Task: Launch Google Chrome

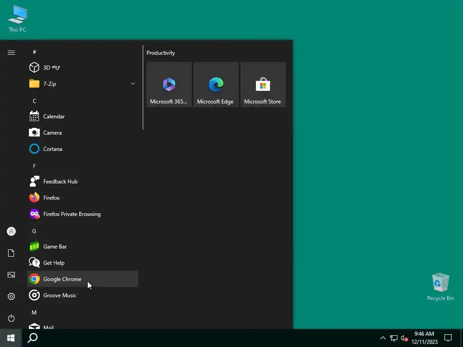Action: coord(82,279)
